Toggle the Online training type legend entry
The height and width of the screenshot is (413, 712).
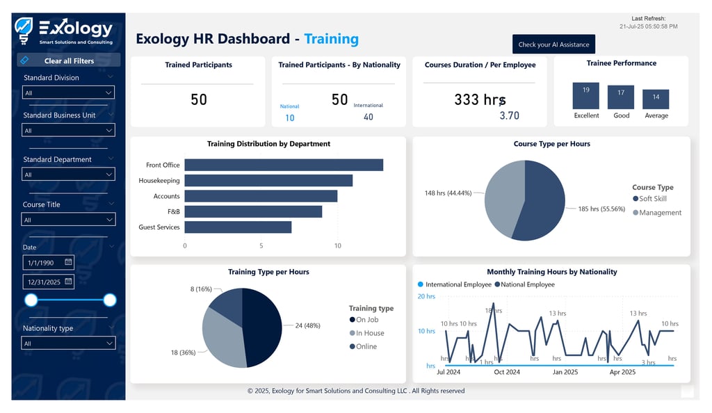click(x=353, y=345)
